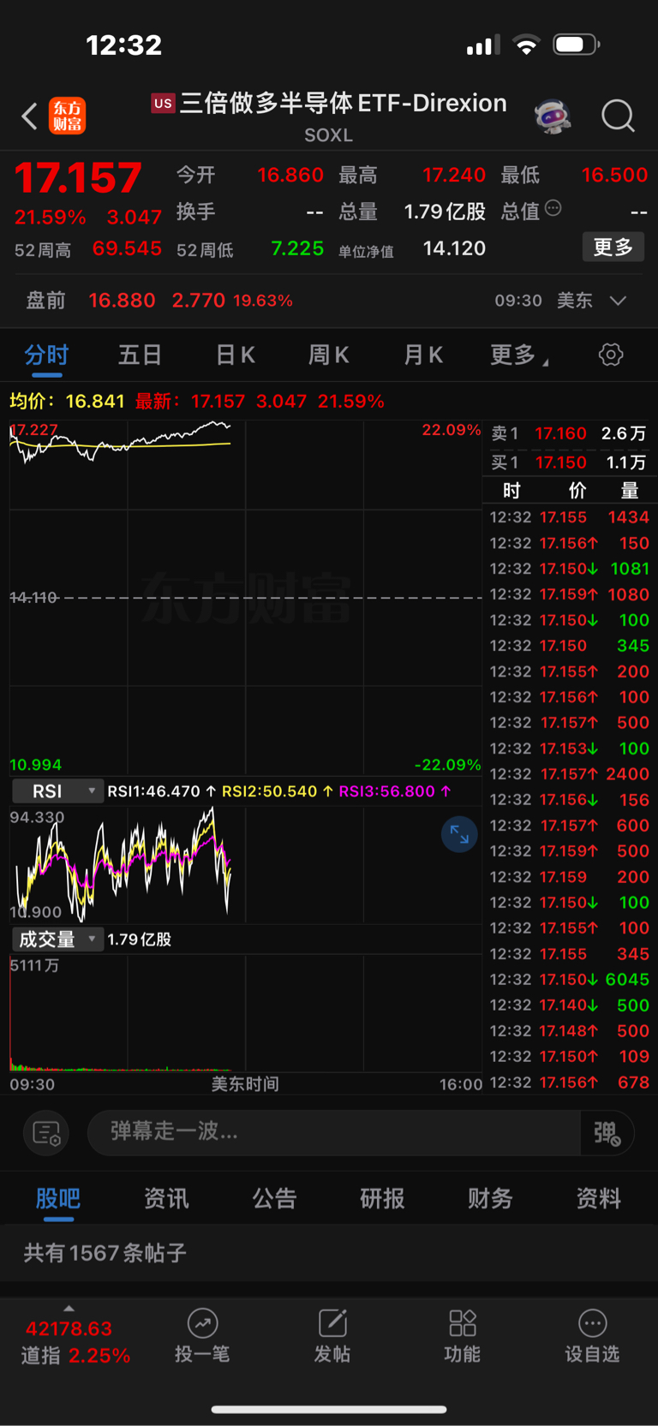Tap the 均价 16.841 label
The height and width of the screenshot is (1426, 658).
point(67,401)
